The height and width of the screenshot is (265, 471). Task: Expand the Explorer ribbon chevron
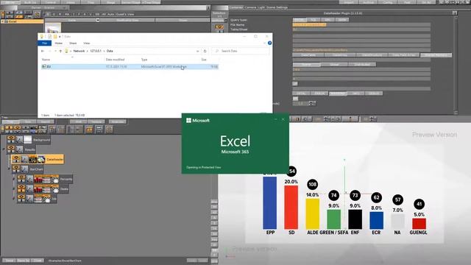264,43
